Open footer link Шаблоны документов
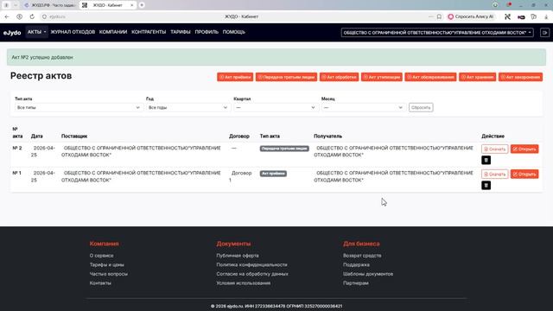 368,274
